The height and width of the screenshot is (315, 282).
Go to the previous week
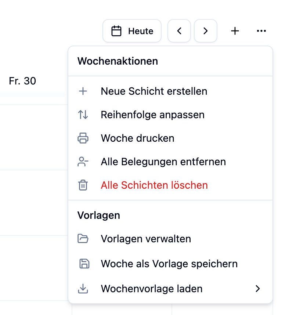click(x=179, y=31)
